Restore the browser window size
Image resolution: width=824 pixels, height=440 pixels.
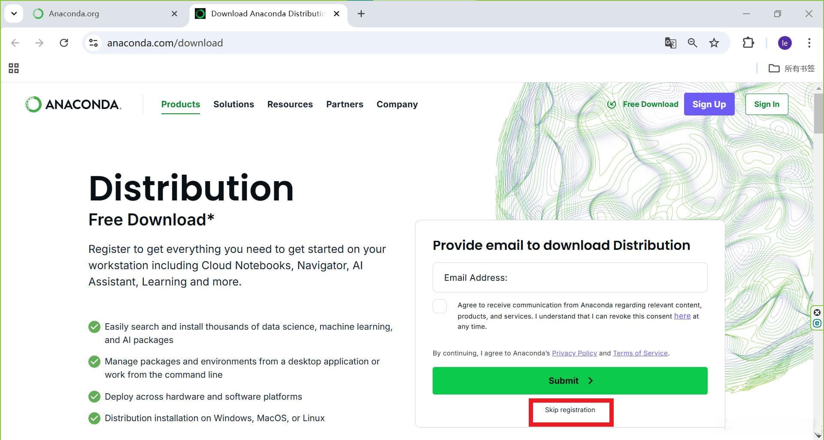(x=778, y=14)
